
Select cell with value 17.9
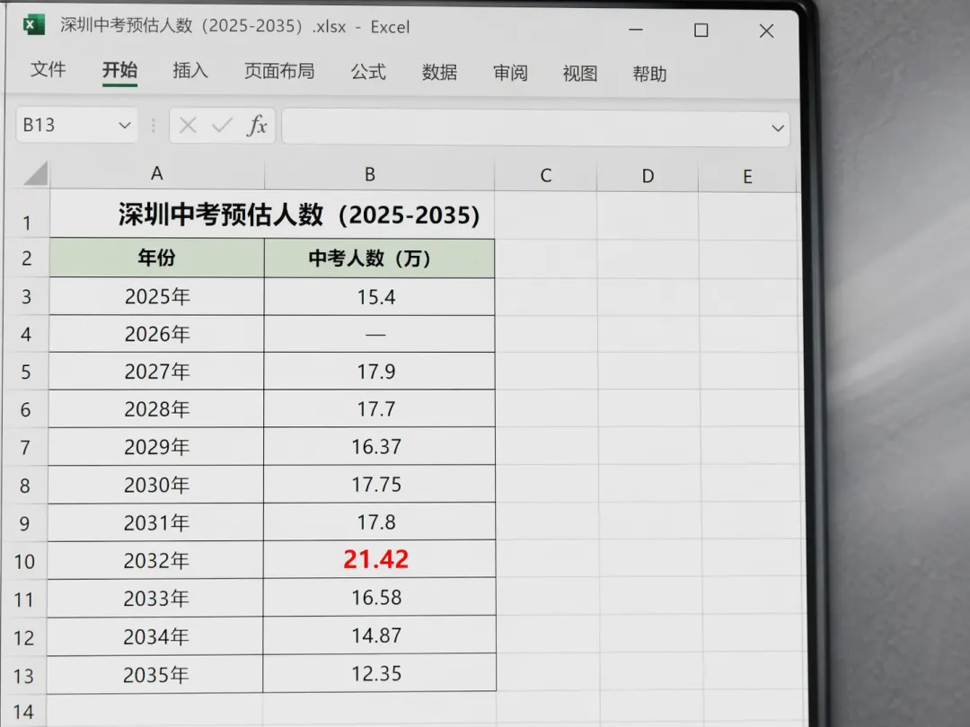[x=379, y=372]
